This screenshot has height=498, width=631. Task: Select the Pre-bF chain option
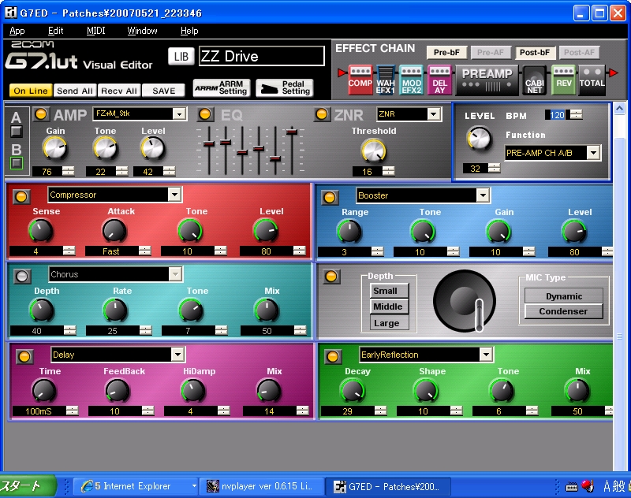coord(446,52)
